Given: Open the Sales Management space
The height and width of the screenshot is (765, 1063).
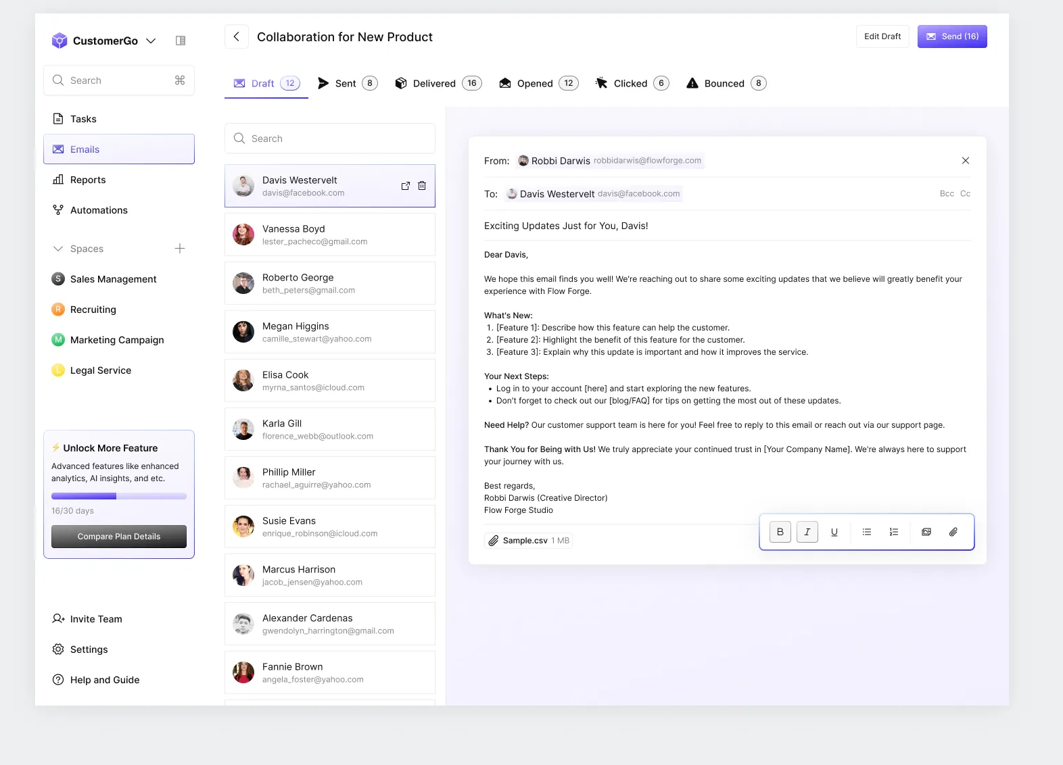Looking at the screenshot, I should click(x=119, y=279).
